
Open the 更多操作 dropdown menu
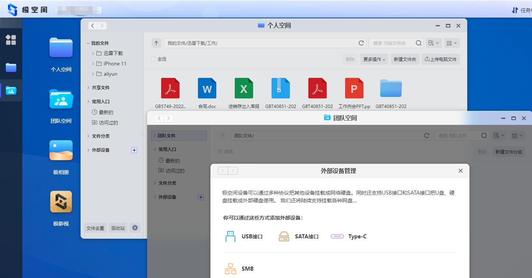[x=374, y=59]
